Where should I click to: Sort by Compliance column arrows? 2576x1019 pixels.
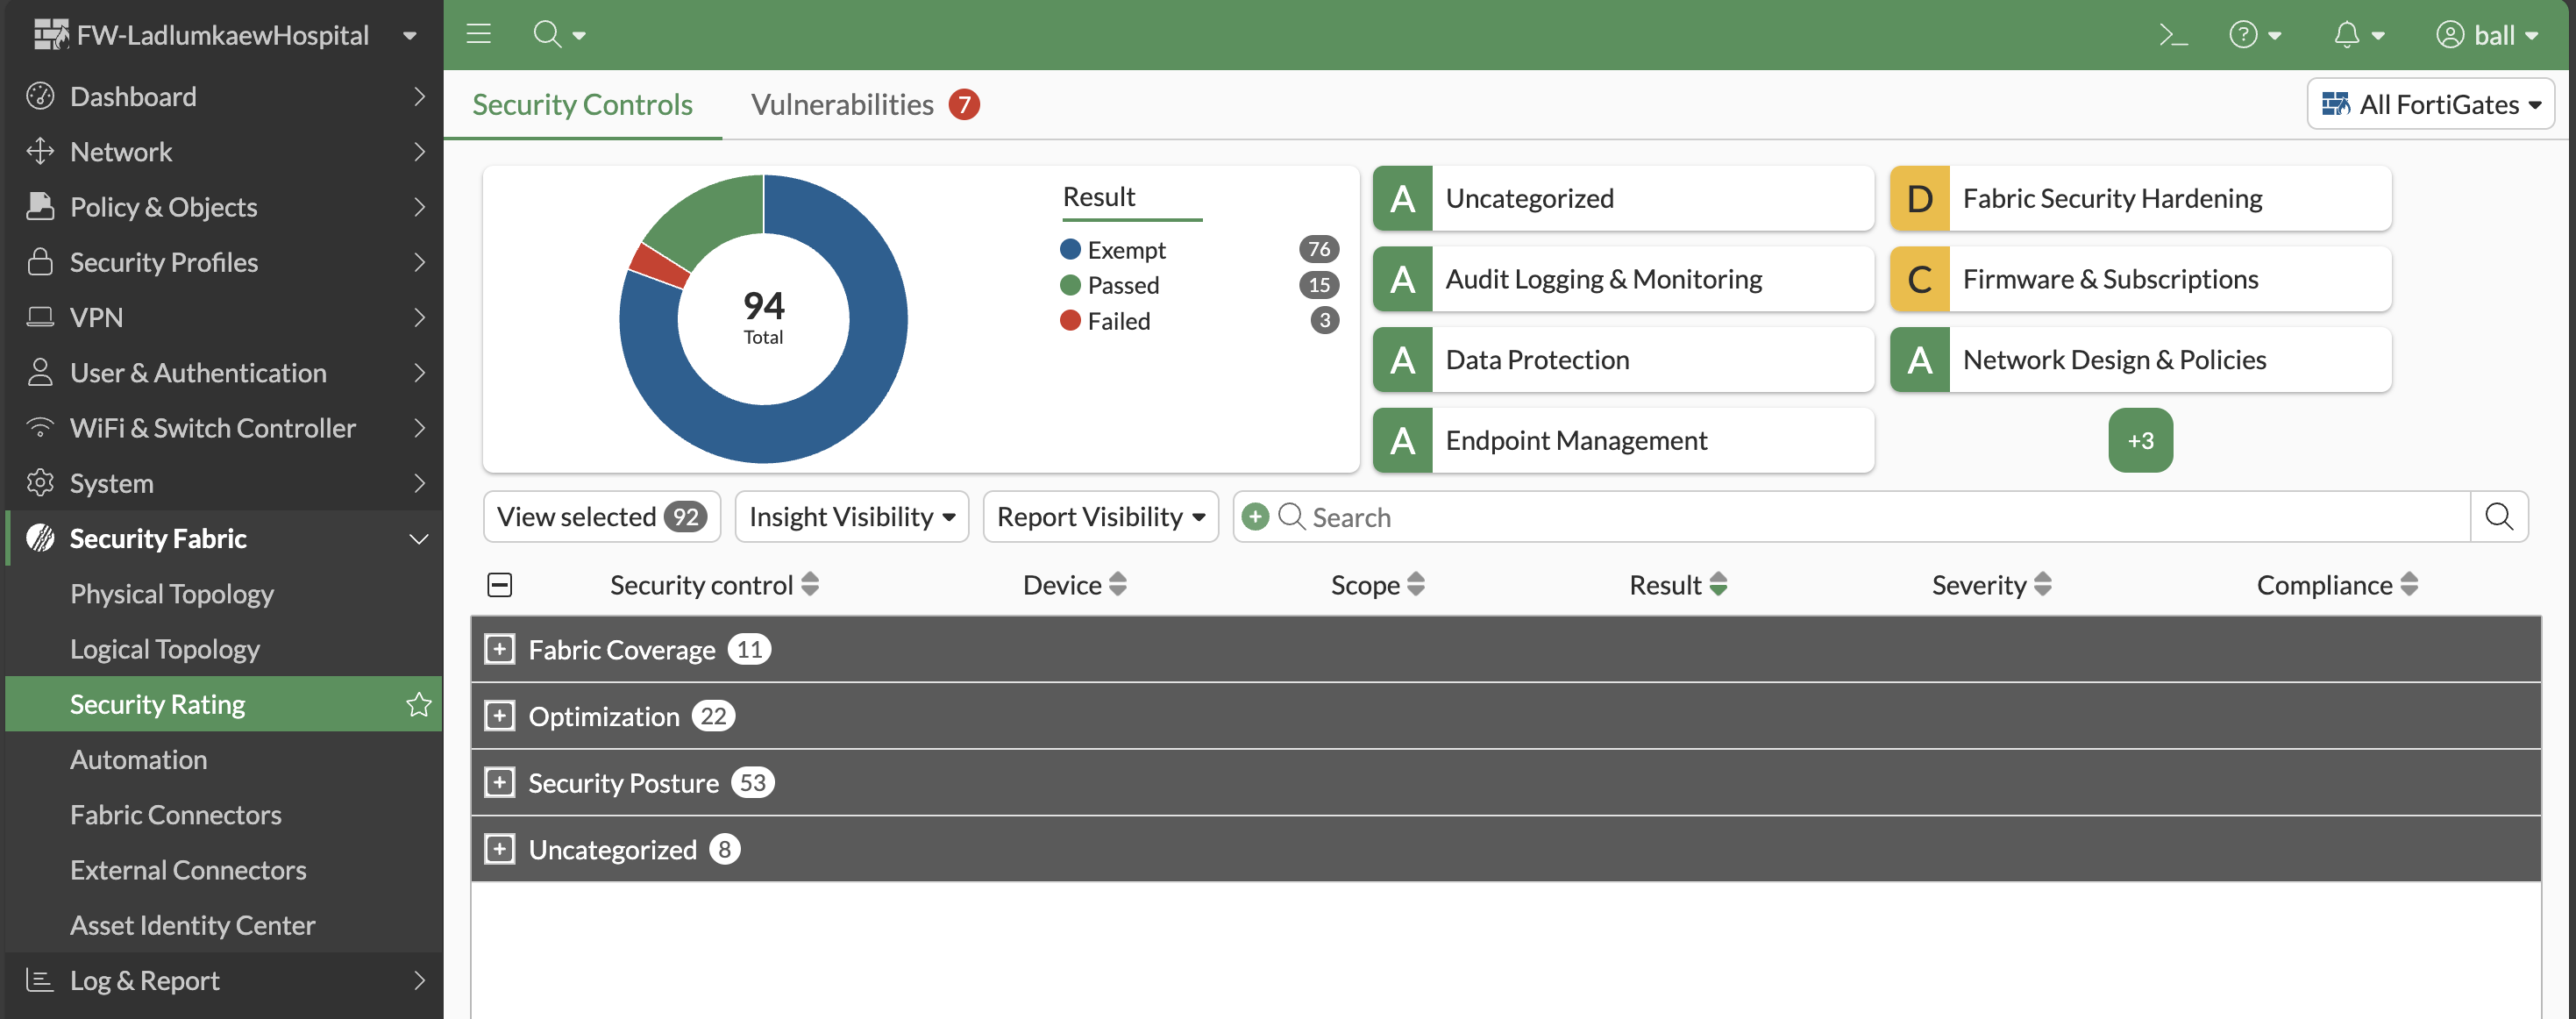click(2409, 584)
